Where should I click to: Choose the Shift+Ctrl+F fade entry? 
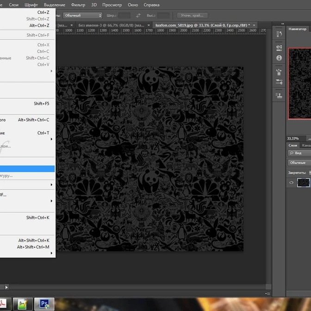click(x=27, y=35)
